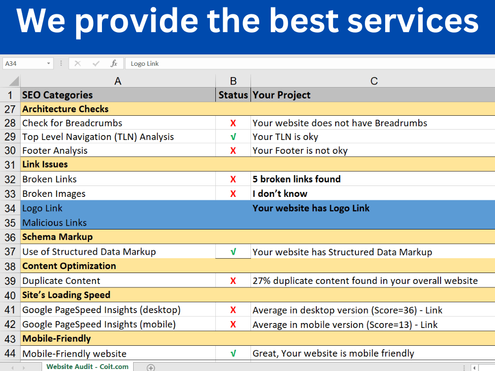Select row 34 header
This screenshot has height=371, width=495.
tap(10, 208)
